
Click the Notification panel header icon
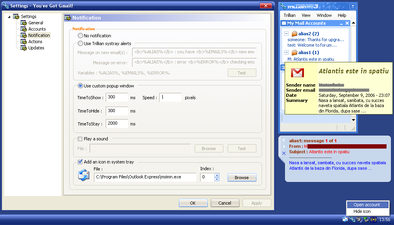click(x=68, y=18)
